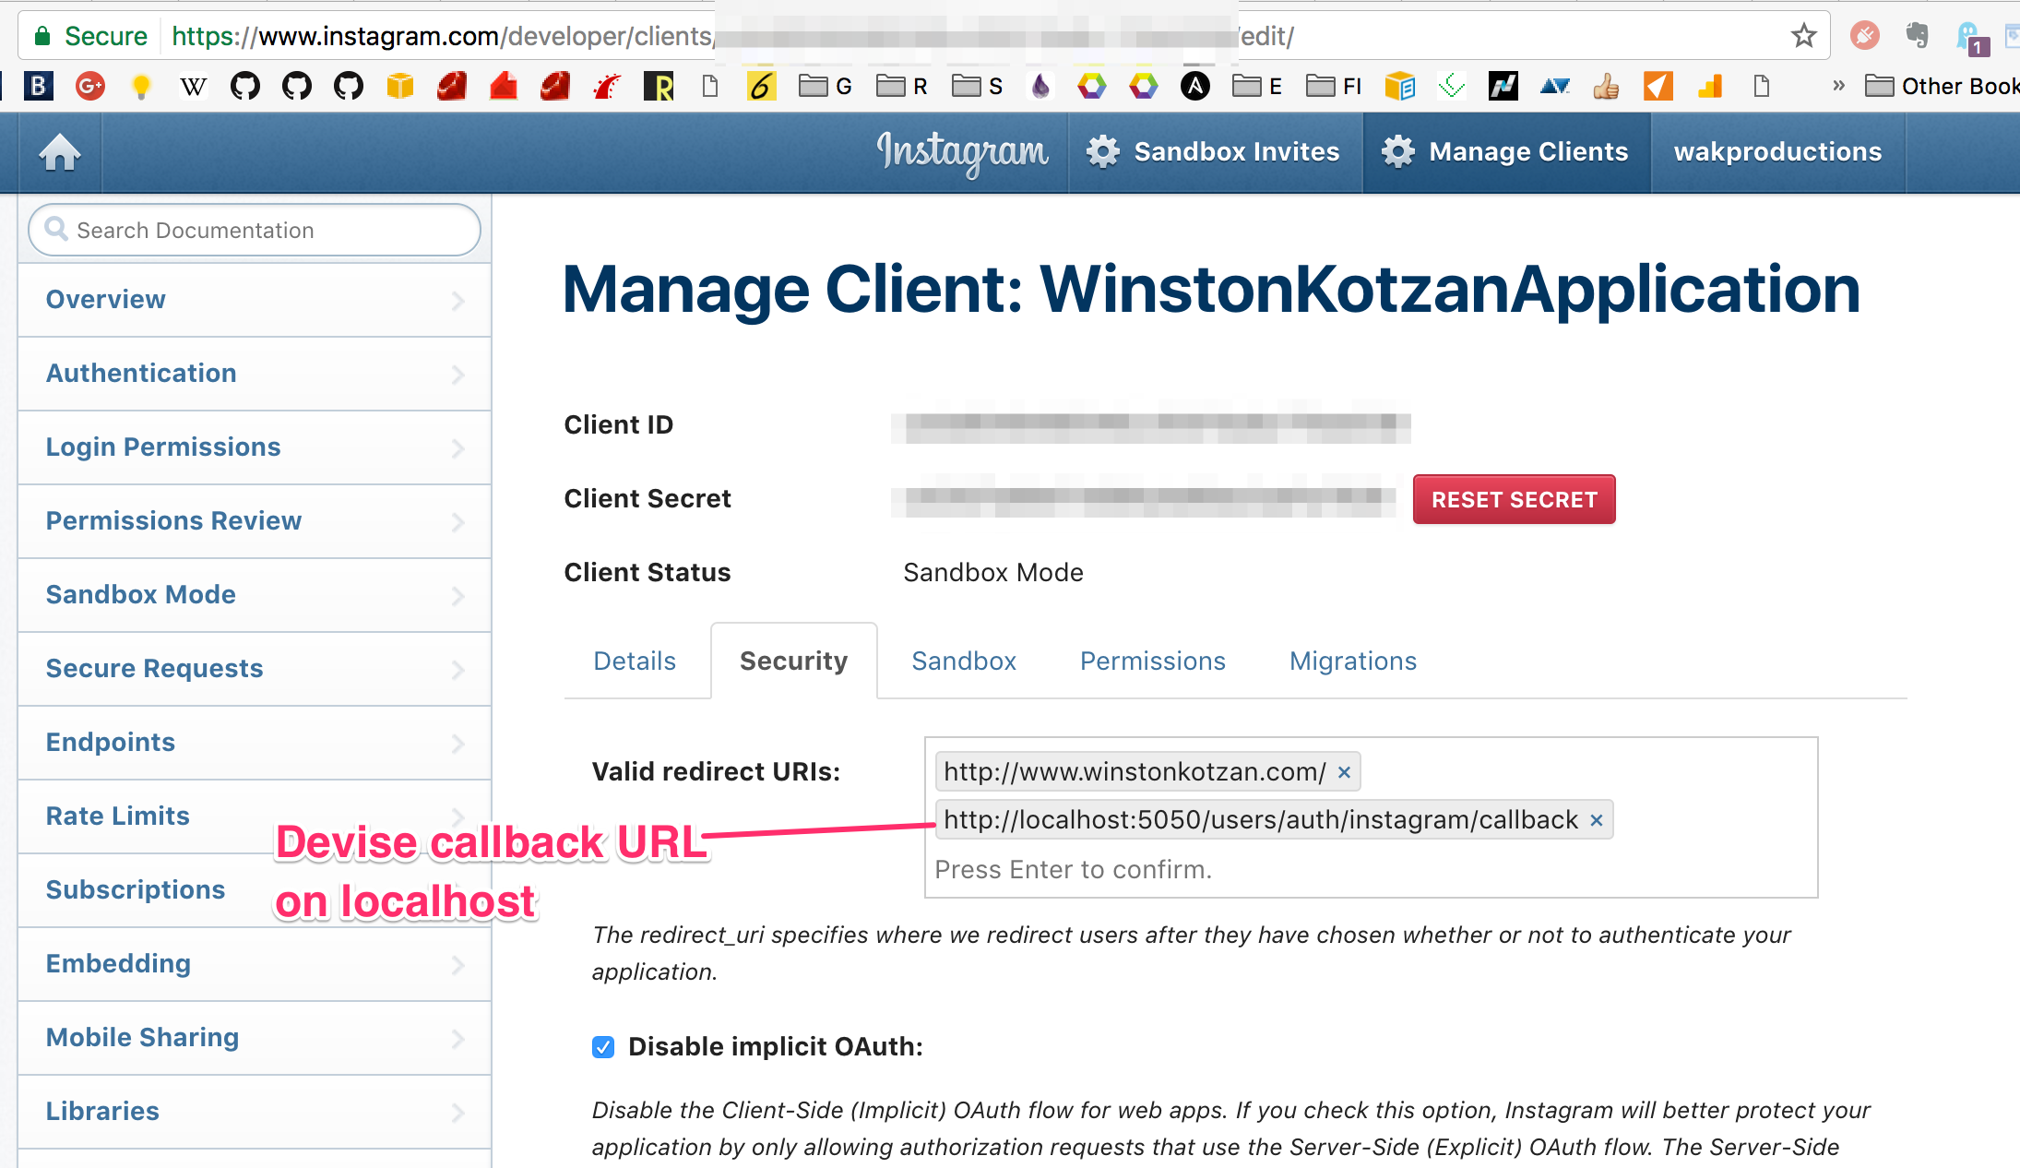Open the Other Bookmarks folder
Screen dimensions: 2020x1168
click(1942, 87)
